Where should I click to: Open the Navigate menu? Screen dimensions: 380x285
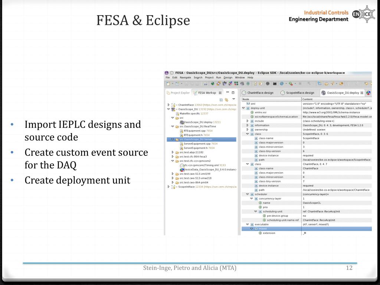pos(186,78)
